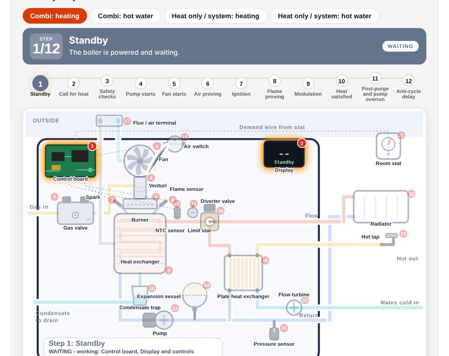Click the 'Flame sensor' label

(186, 189)
